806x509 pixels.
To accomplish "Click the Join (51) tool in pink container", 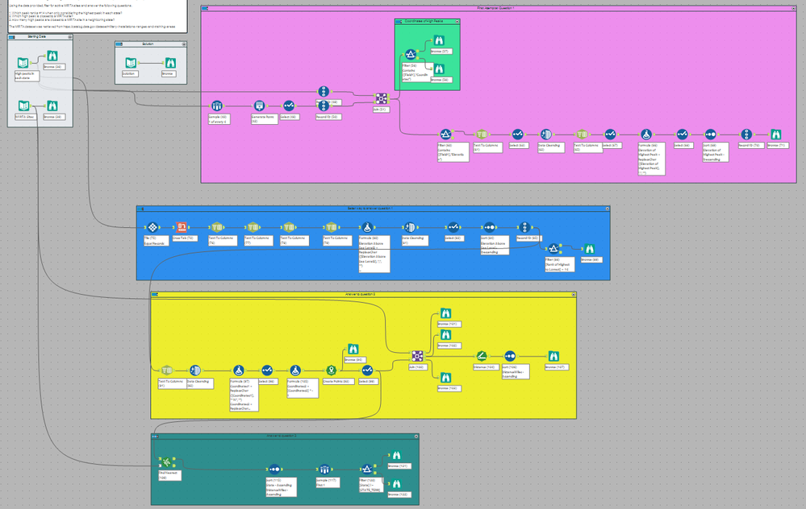I will (381, 98).
